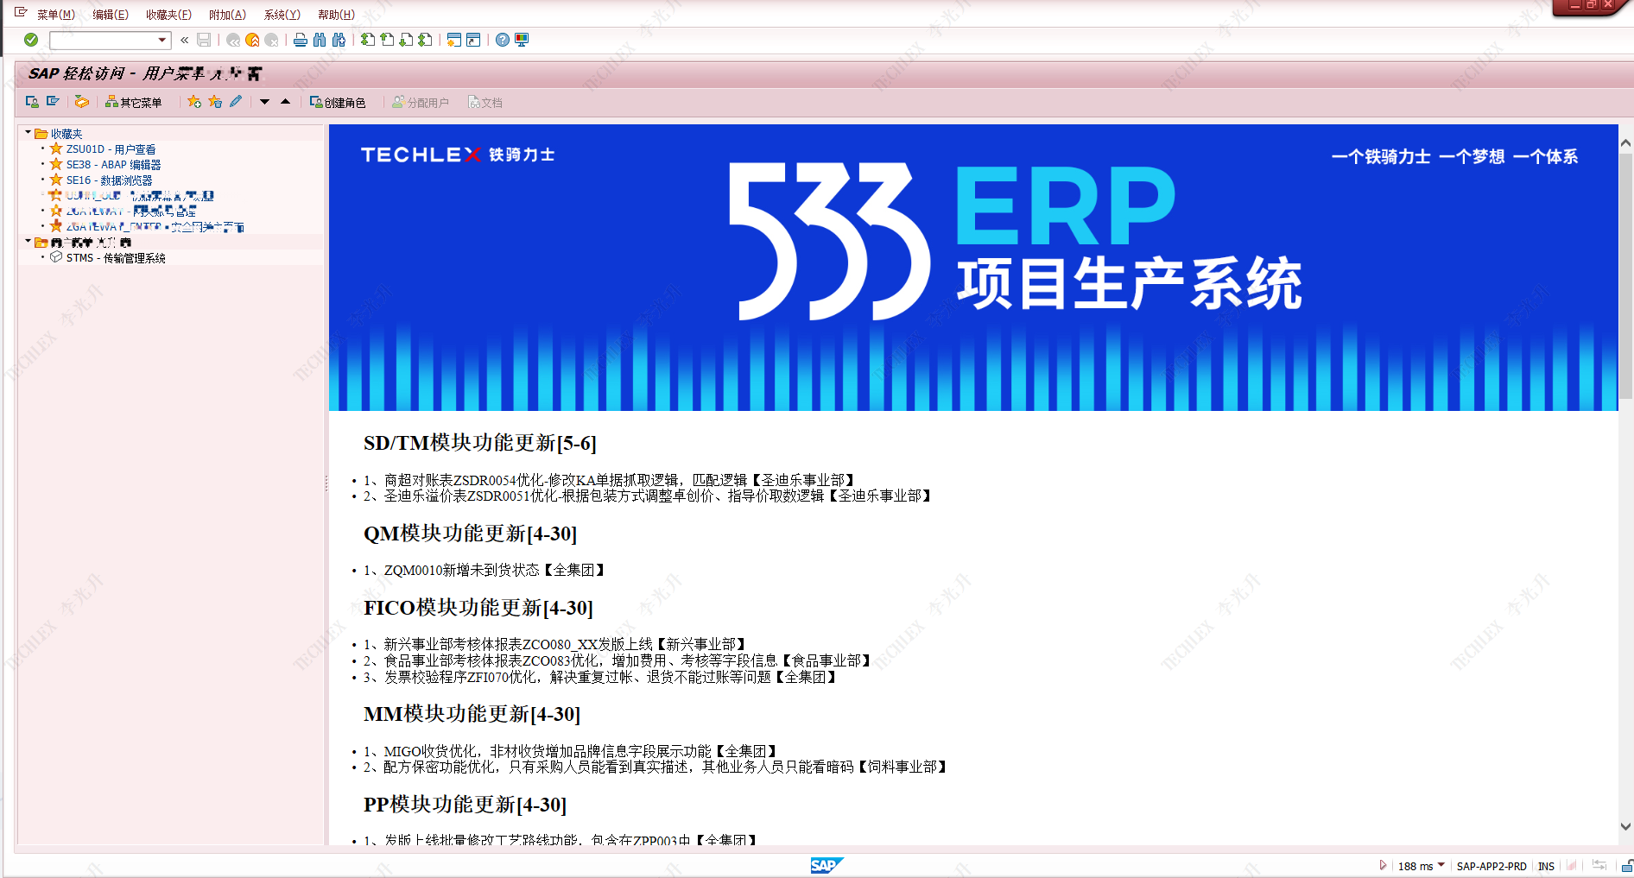Click the SAP logo in status bar
1634x878 pixels.
point(826,865)
